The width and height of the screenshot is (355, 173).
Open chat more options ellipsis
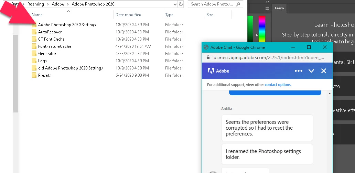coord(298,71)
